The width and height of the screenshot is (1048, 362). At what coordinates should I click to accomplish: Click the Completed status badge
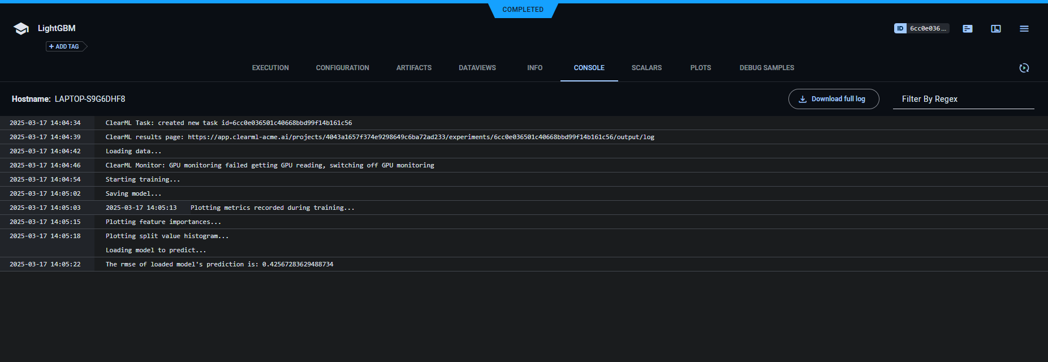(523, 10)
